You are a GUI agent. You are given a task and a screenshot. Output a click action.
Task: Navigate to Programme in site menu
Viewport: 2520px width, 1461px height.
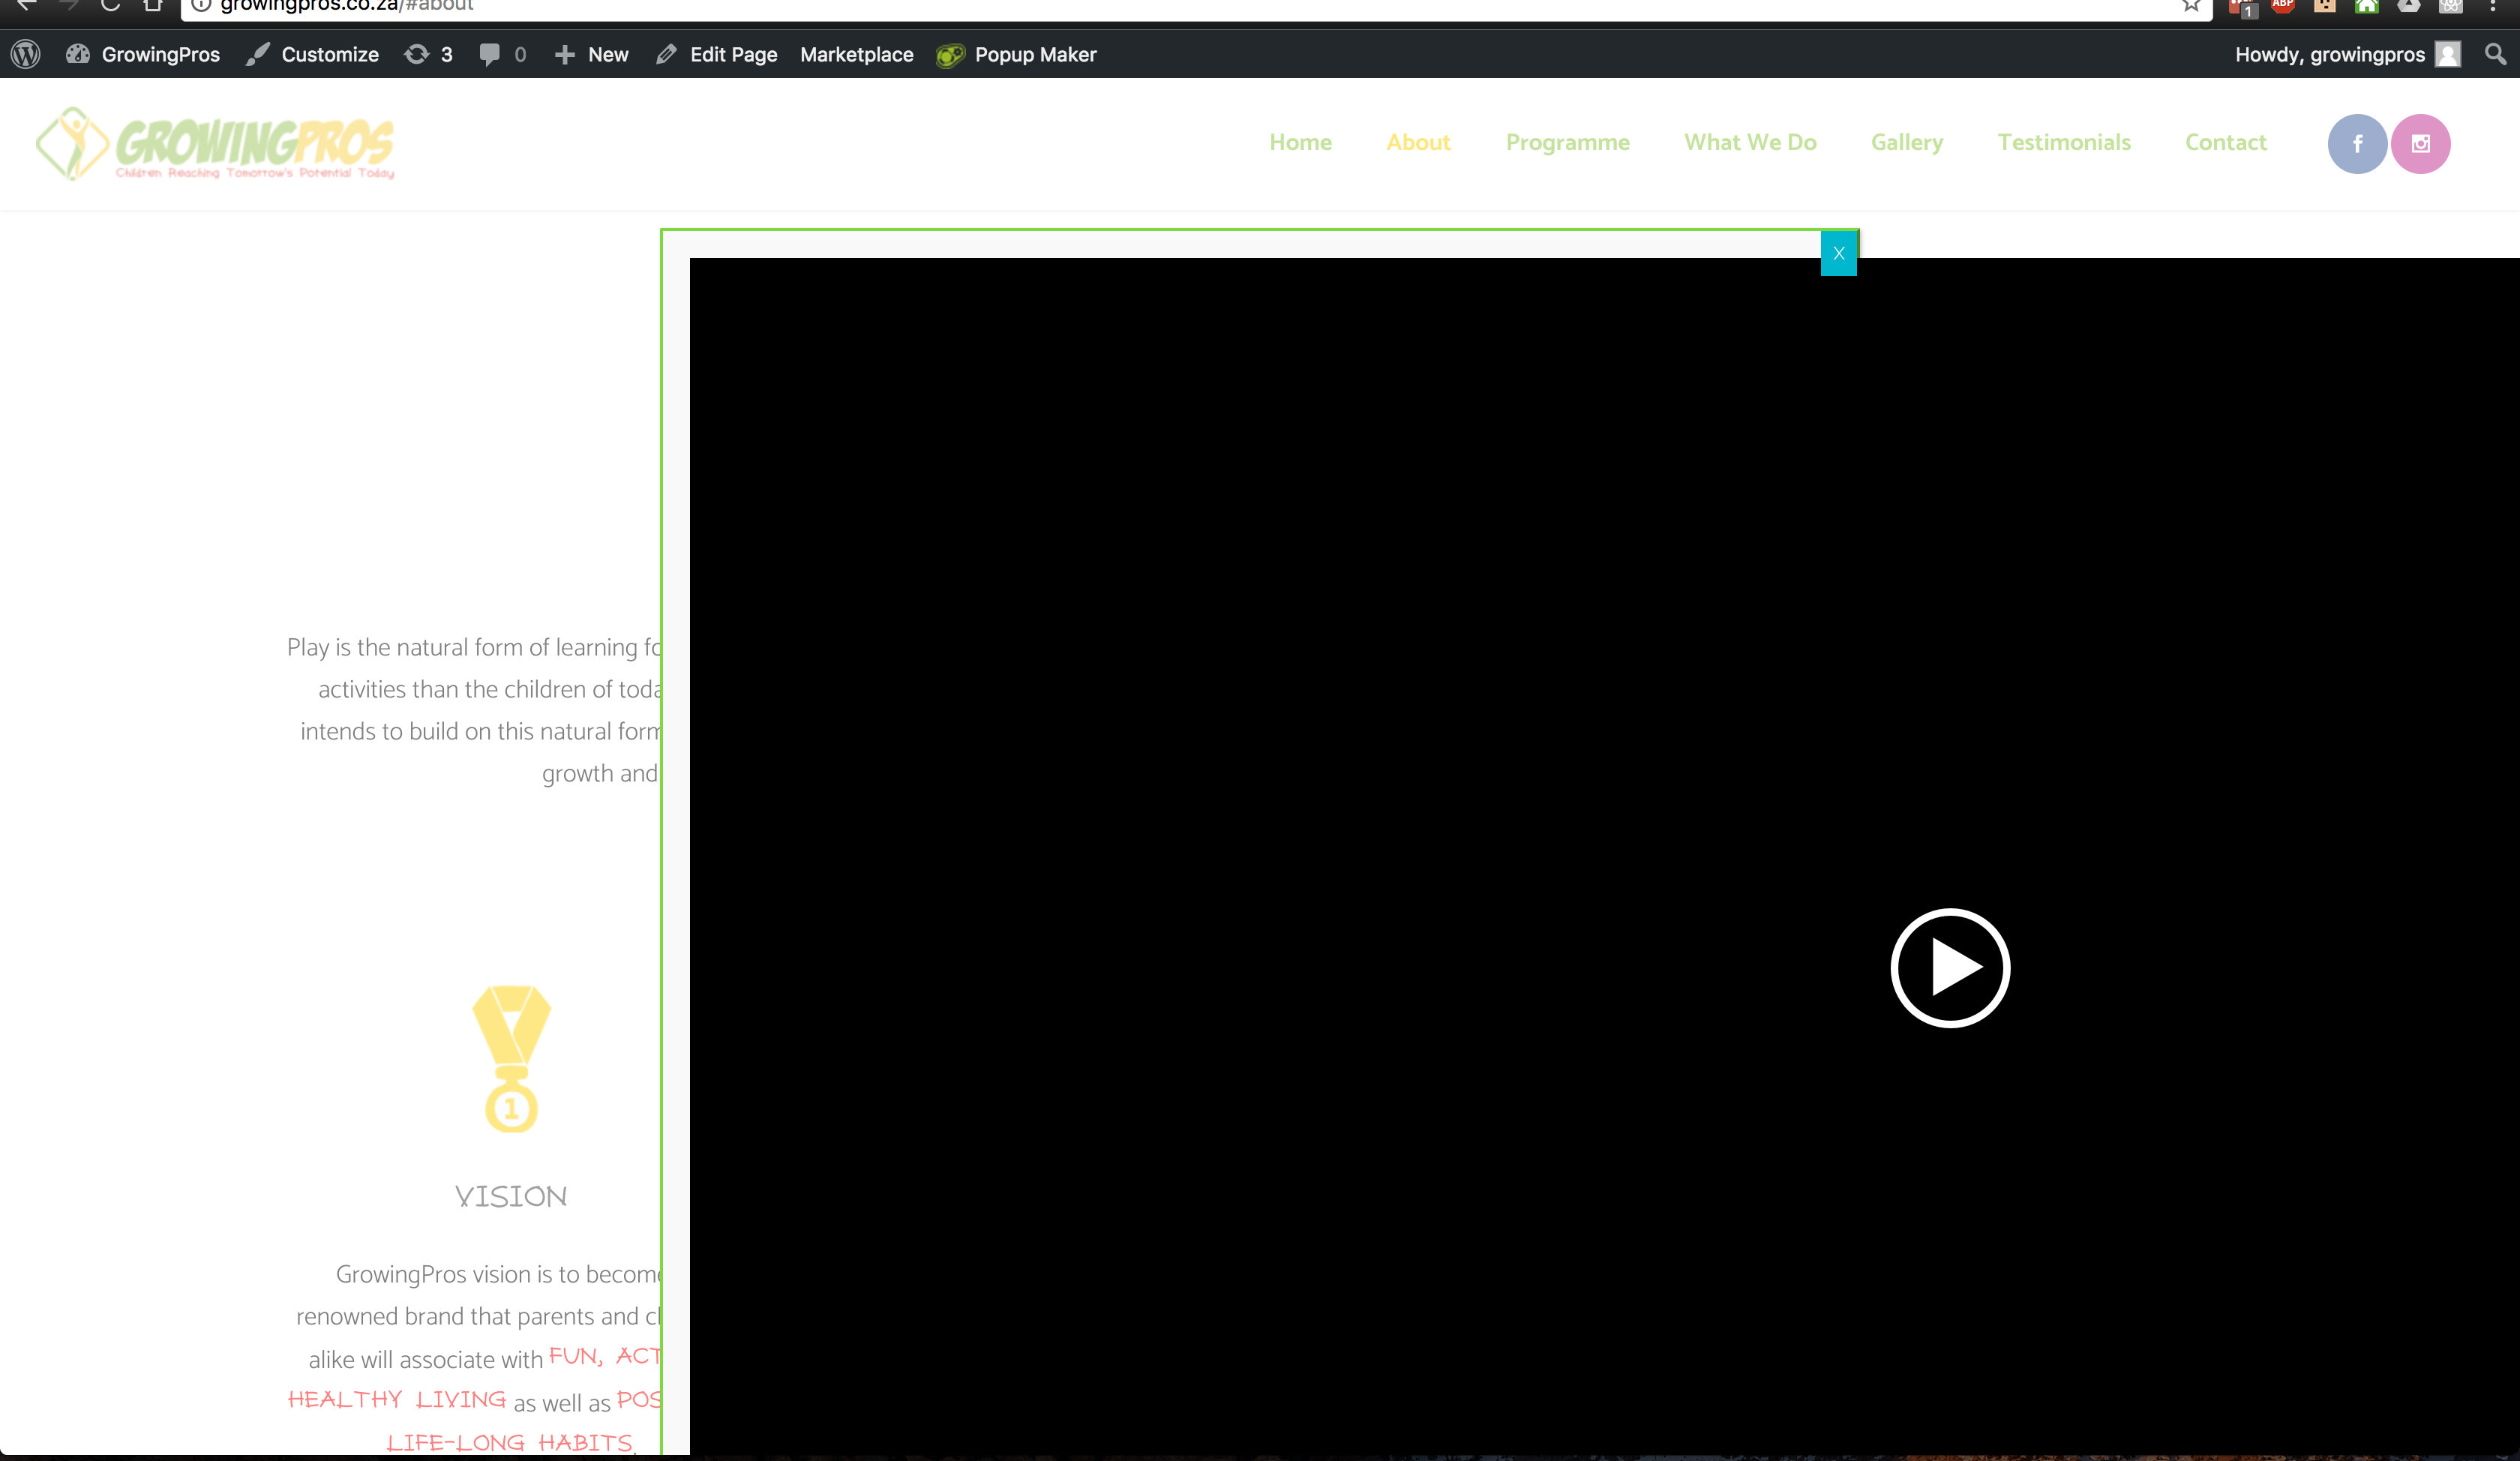pyautogui.click(x=1567, y=142)
